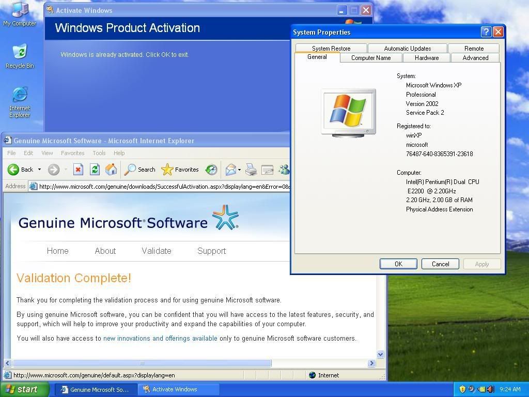Open the Home link on the Genuine page
Image resolution: width=529 pixels, height=397 pixels.
point(58,251)
